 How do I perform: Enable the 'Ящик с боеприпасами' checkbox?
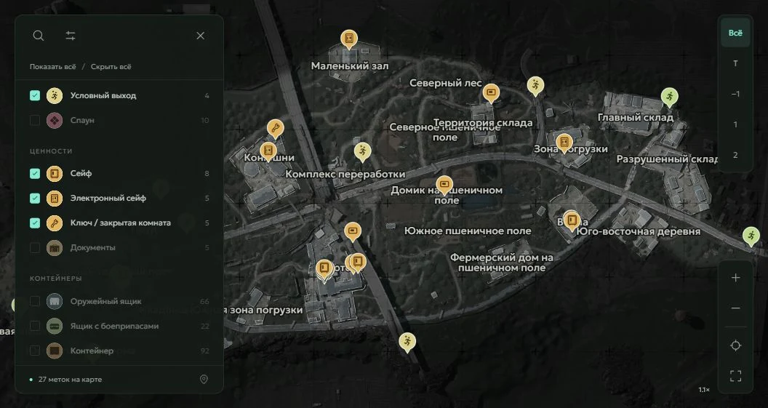tap(35, 326)
